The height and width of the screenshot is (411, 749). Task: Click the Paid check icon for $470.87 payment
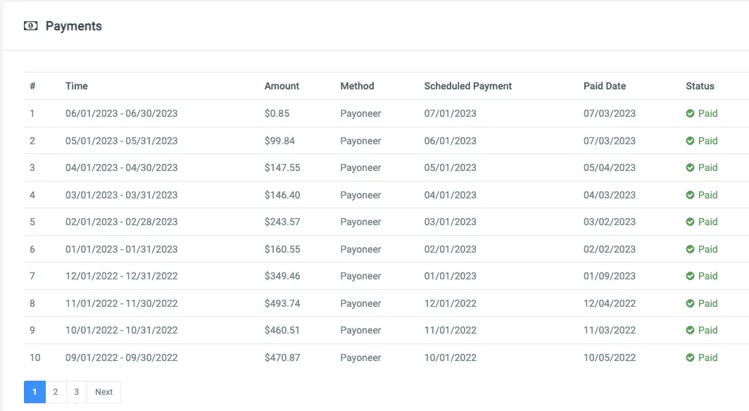click(691, 358)
